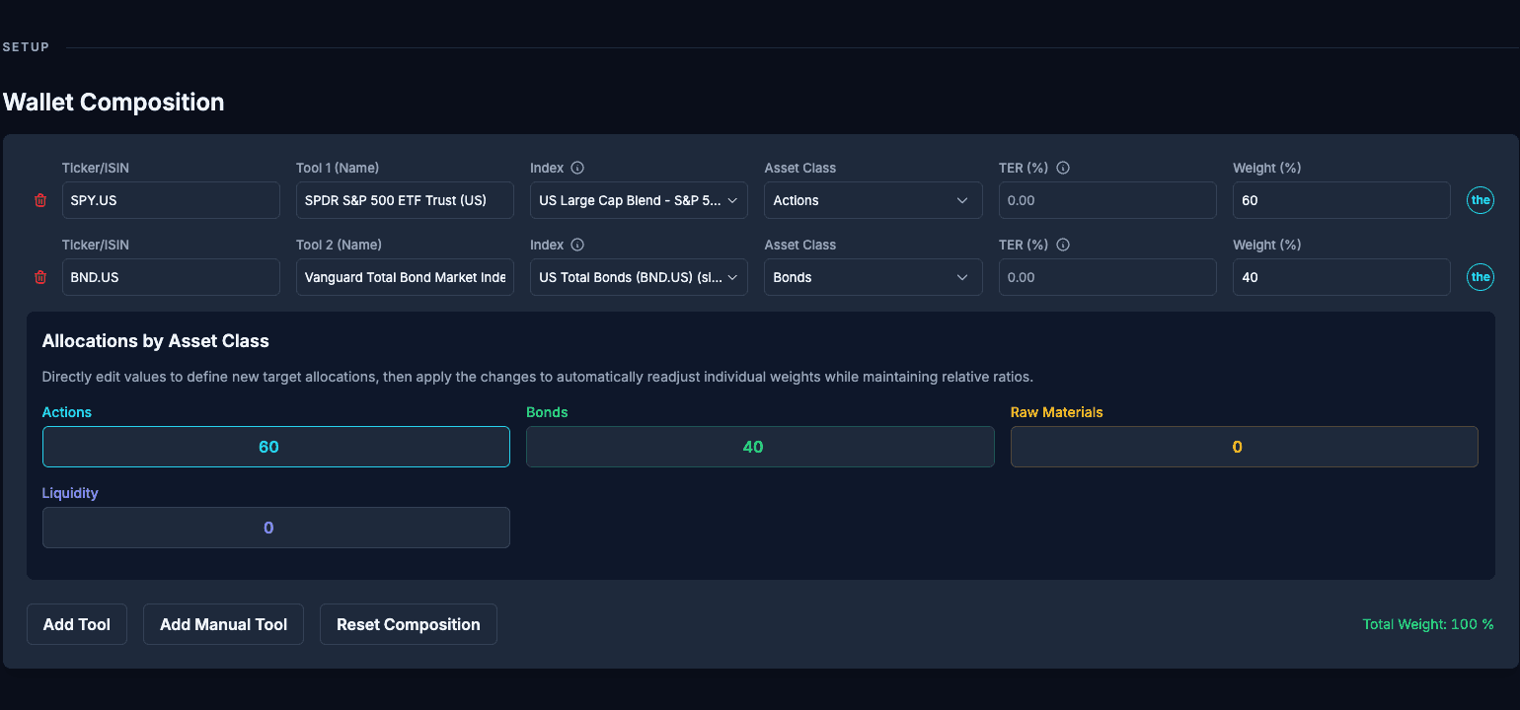The image size is (1520, 710).
Task: Open the US Large Cap Blend index dropdown
Action: pyautogui.click(x=639, y=200)
